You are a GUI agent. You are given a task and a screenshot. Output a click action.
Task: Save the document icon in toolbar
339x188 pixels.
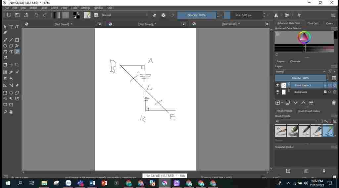[26, 15]
